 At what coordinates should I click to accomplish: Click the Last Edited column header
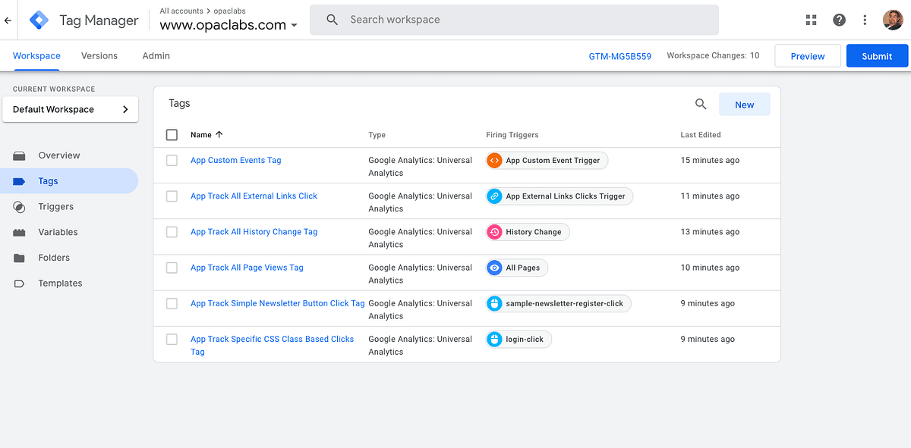(701, 135)
